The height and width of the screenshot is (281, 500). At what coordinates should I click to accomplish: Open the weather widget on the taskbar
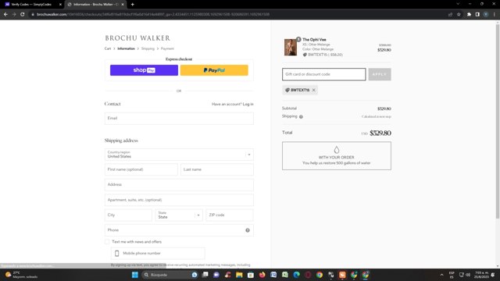(22, 275)
